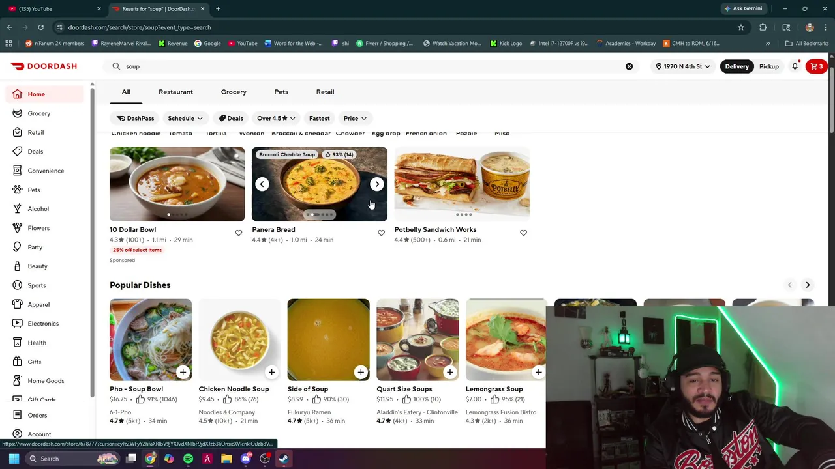Open Flowers in sidebar
The width and height of the screenshot is (835, 469).
(x=46, y=228)
